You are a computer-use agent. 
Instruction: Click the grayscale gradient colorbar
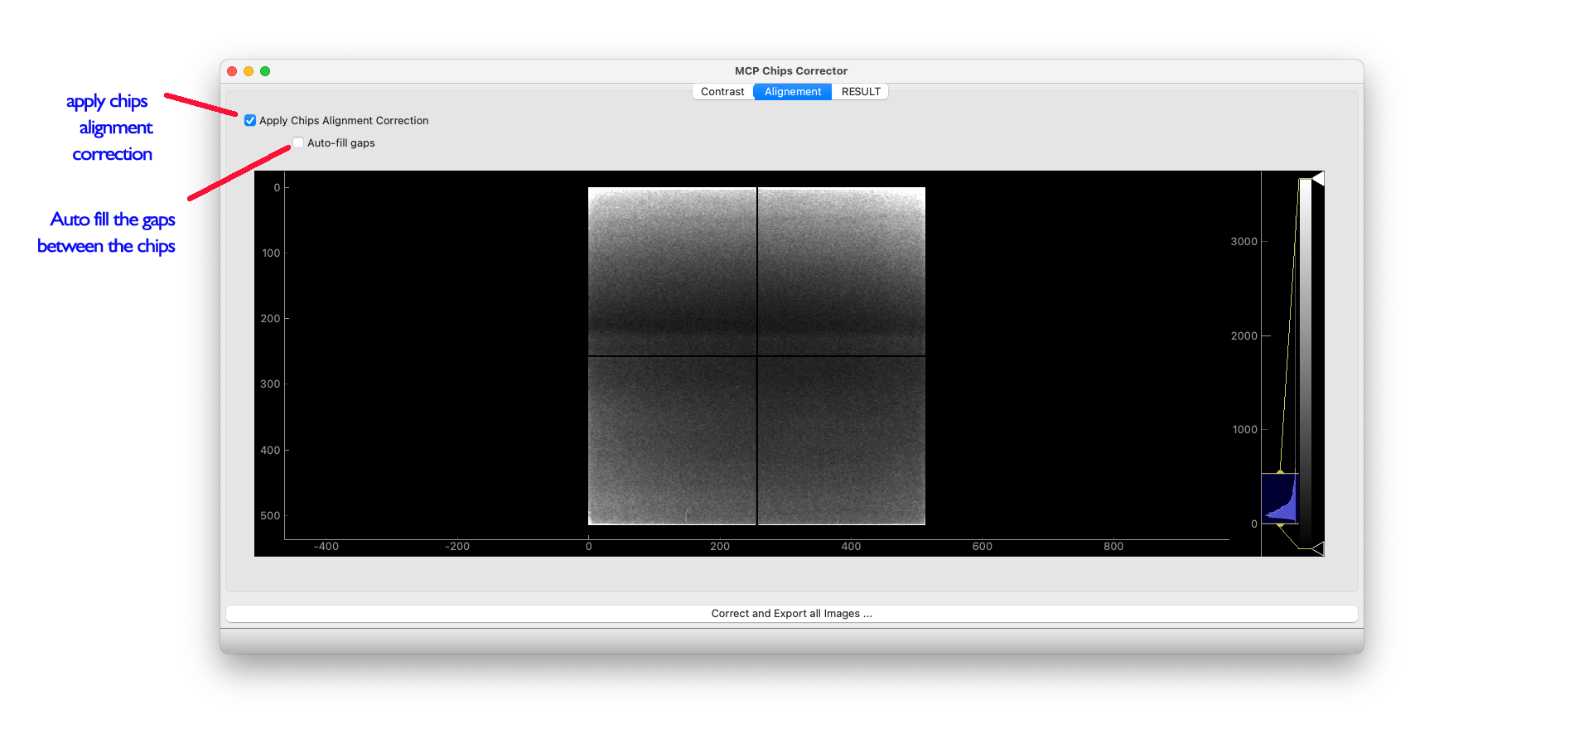[1305, 363]
